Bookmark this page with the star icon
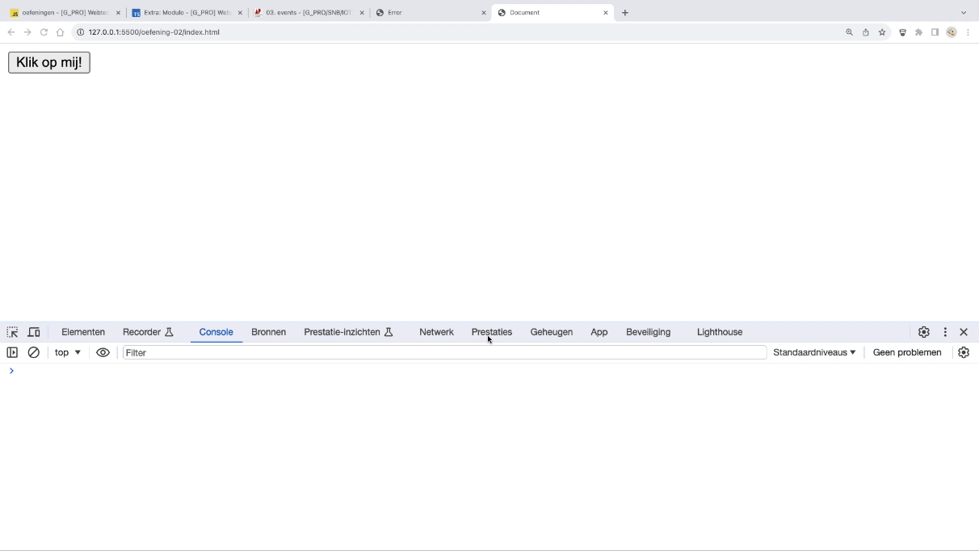 [x=882, y=32]
